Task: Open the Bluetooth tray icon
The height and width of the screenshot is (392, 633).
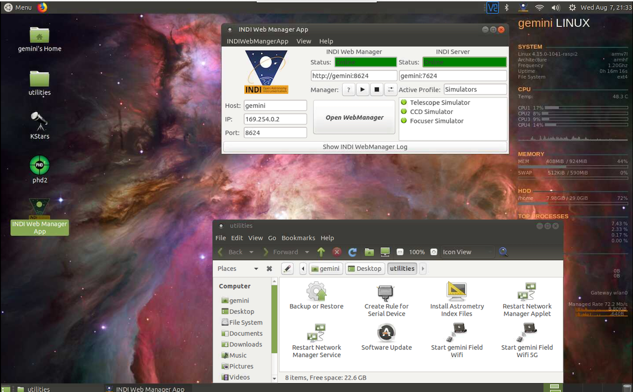Action: click(x=506, y=7)
